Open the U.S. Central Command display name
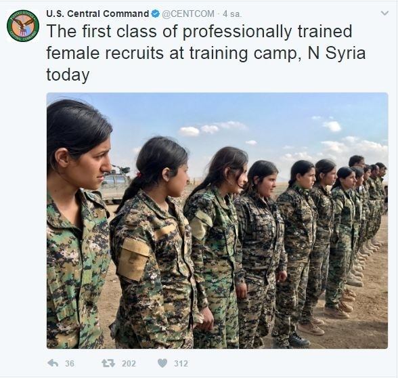Image resolution: width=398 pixels, height=378 pixels. point(97,14)
